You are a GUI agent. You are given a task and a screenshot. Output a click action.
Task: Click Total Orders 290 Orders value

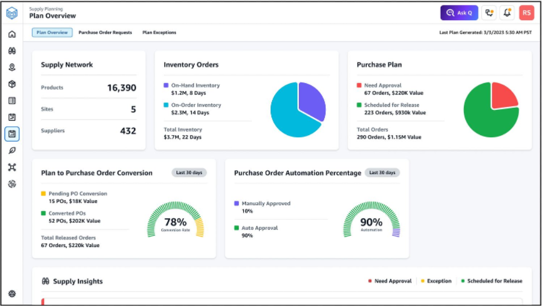tap(389, 137)
